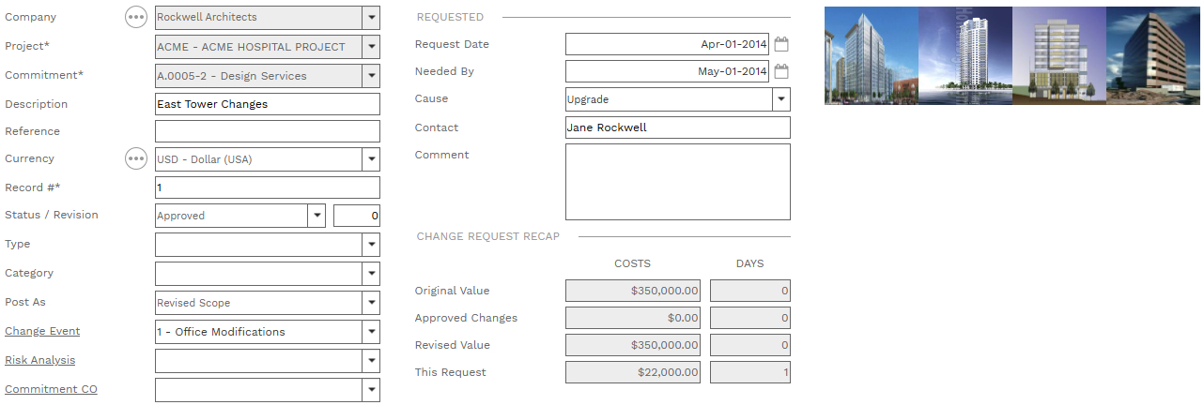Click the Description field with East Tower Changes
Viewport: 1204px width, 405px height.
pos(267,104)
